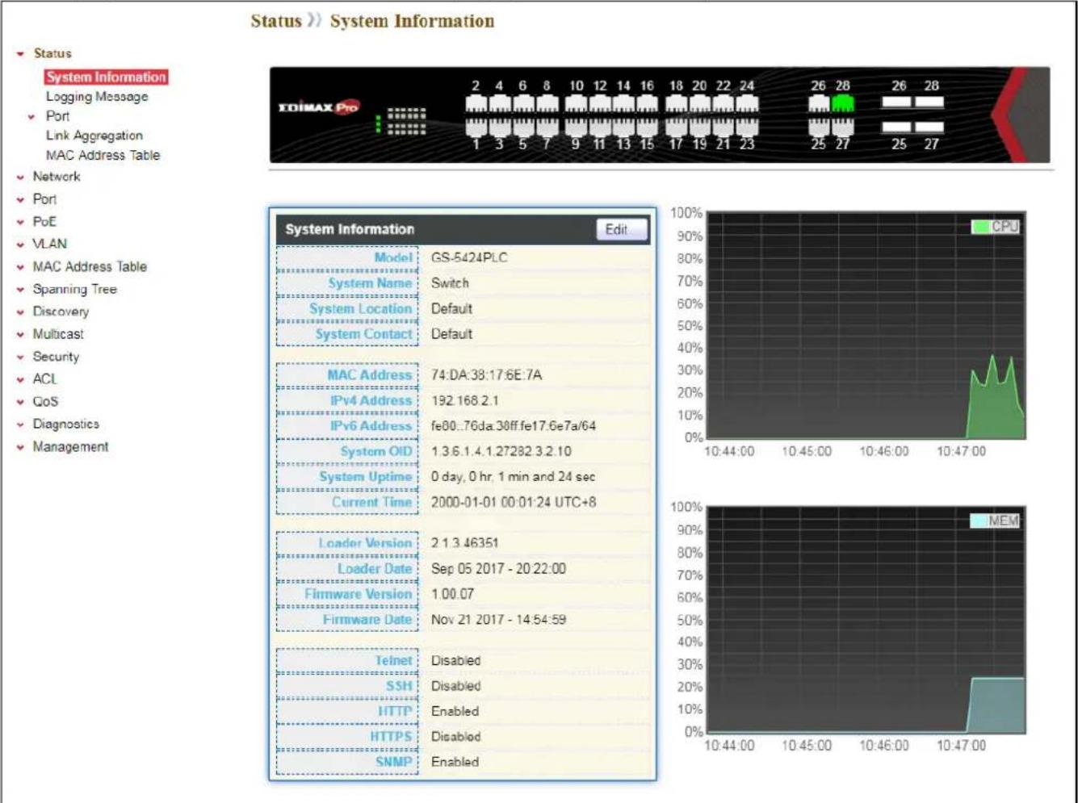1078x803 pixels.
Task: Click Status breadcrumb in page header
Action: pyautogui.click(x=275, y=21)
